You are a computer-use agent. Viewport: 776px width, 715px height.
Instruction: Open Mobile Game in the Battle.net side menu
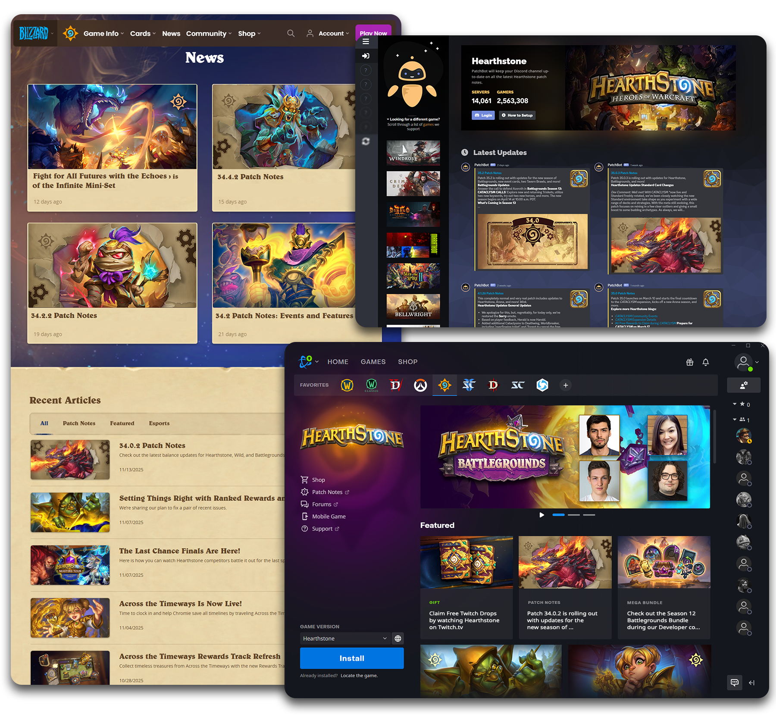coord(323,516)
